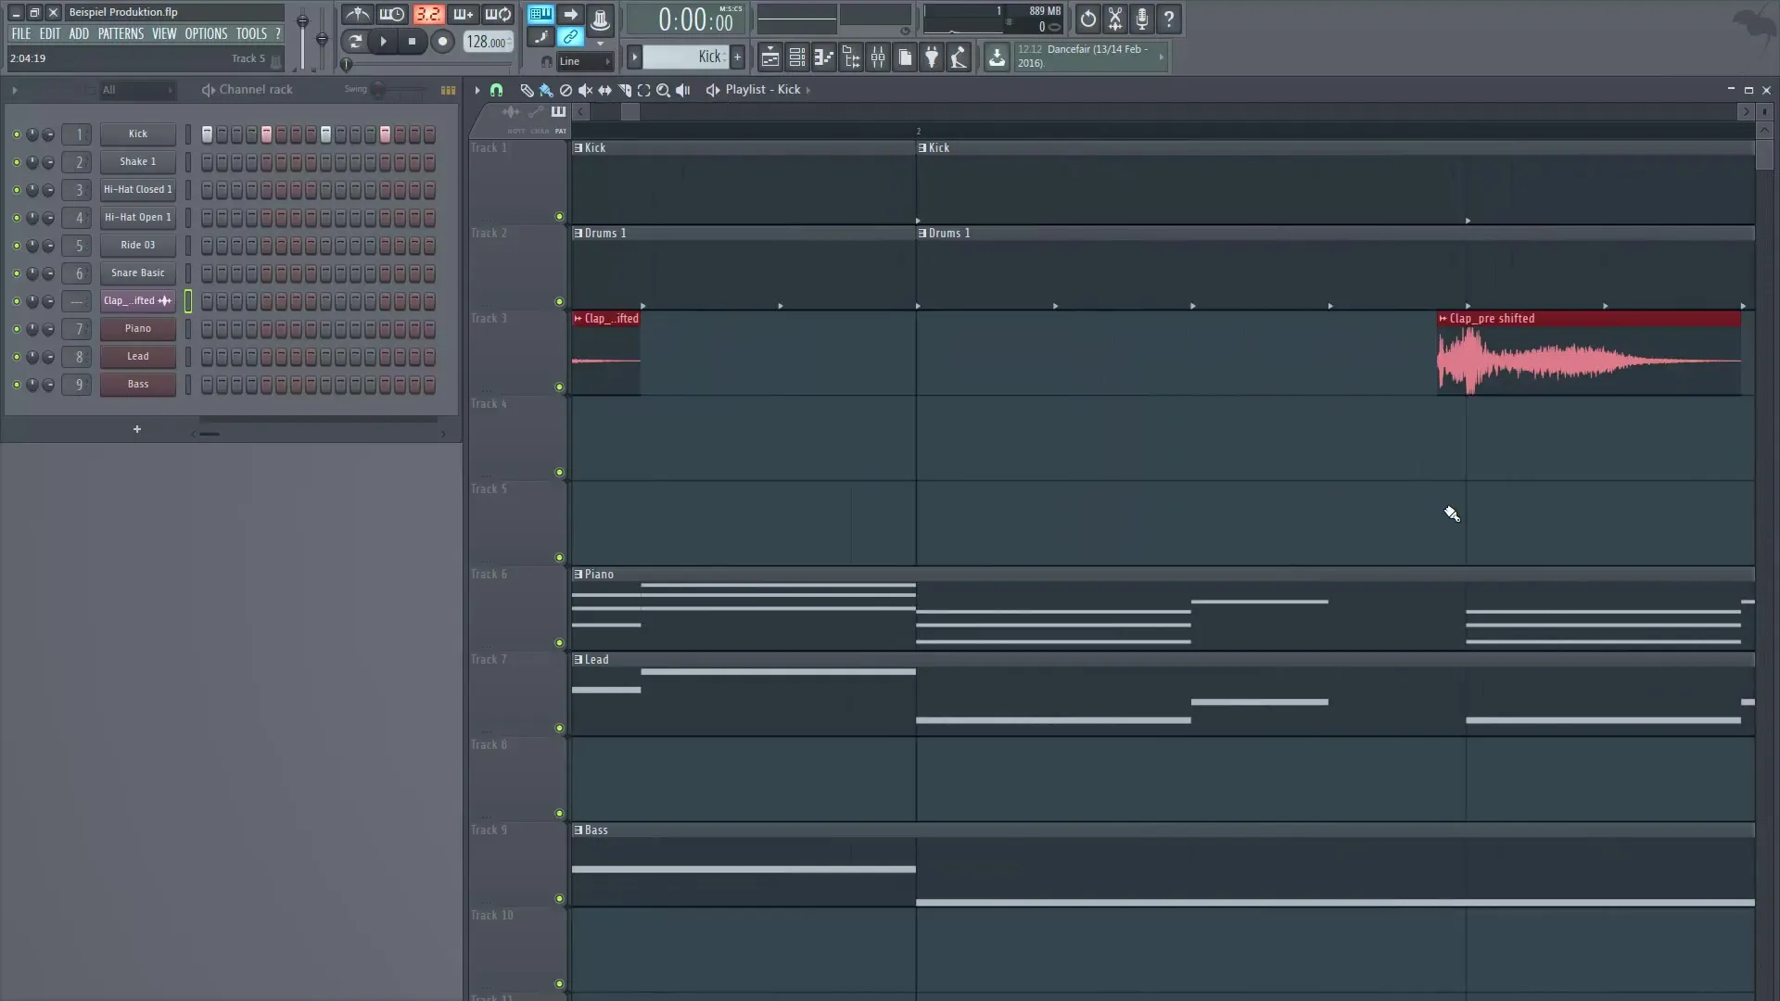Select the Zoom tool in the playlist

tap(664, 90)
